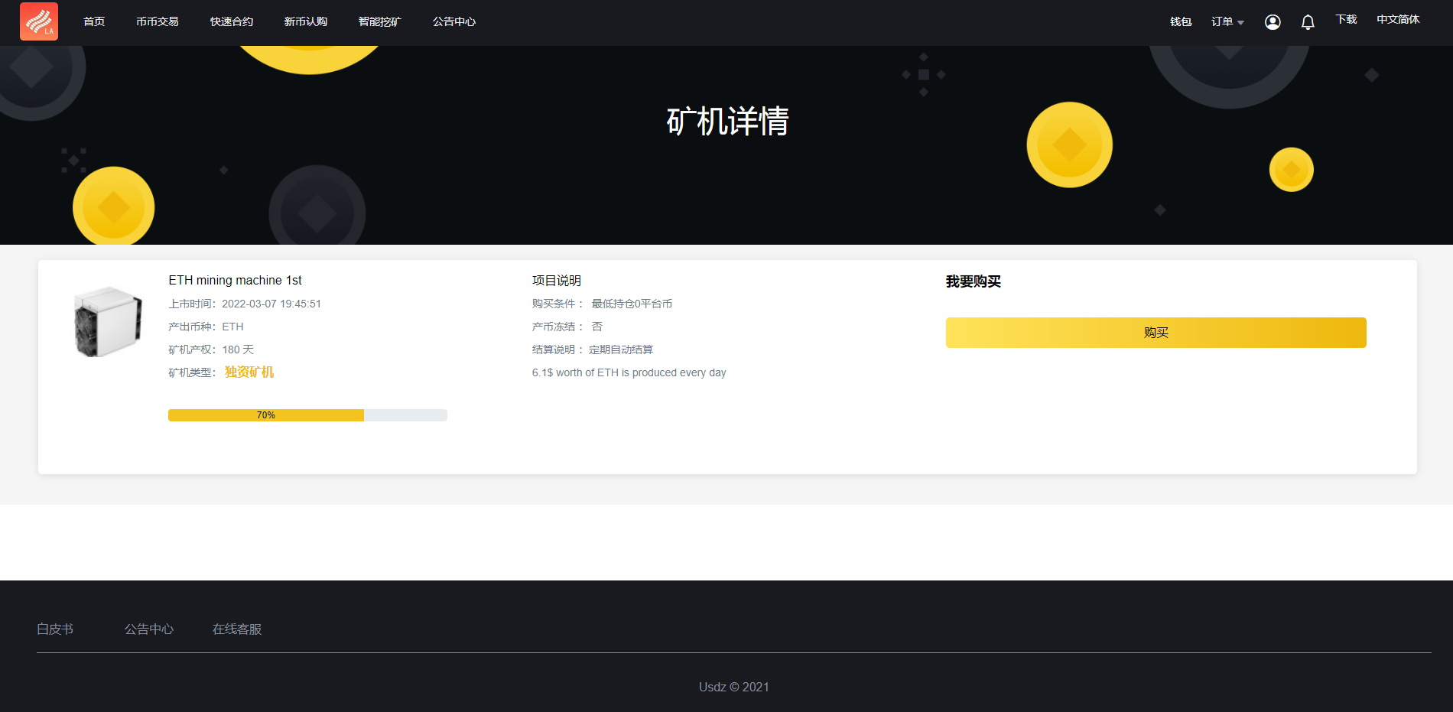Image resolution: width=1453 pixels, height=712 pixels.
Task: Open the user account profile icon
Action: tap(1272, 21)
